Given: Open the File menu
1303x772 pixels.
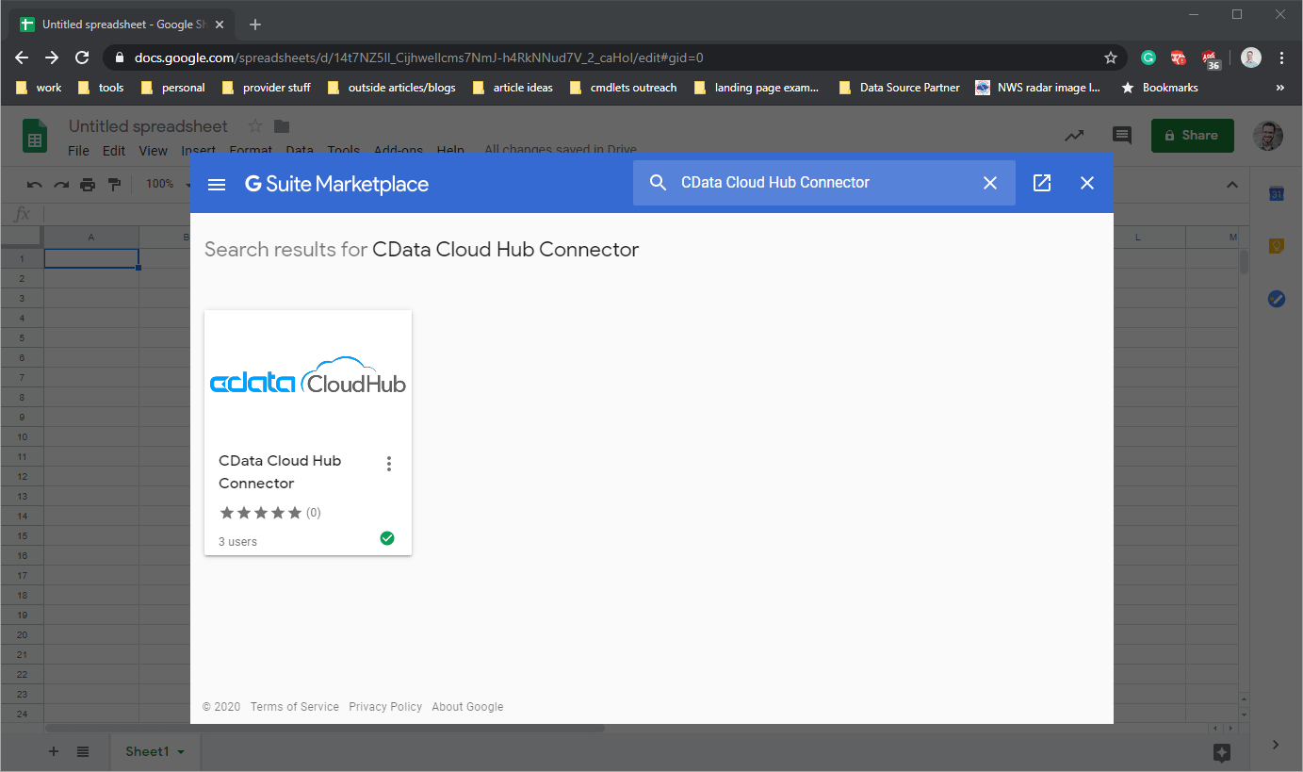Looking at the screenshot, I should pos(78,151).
